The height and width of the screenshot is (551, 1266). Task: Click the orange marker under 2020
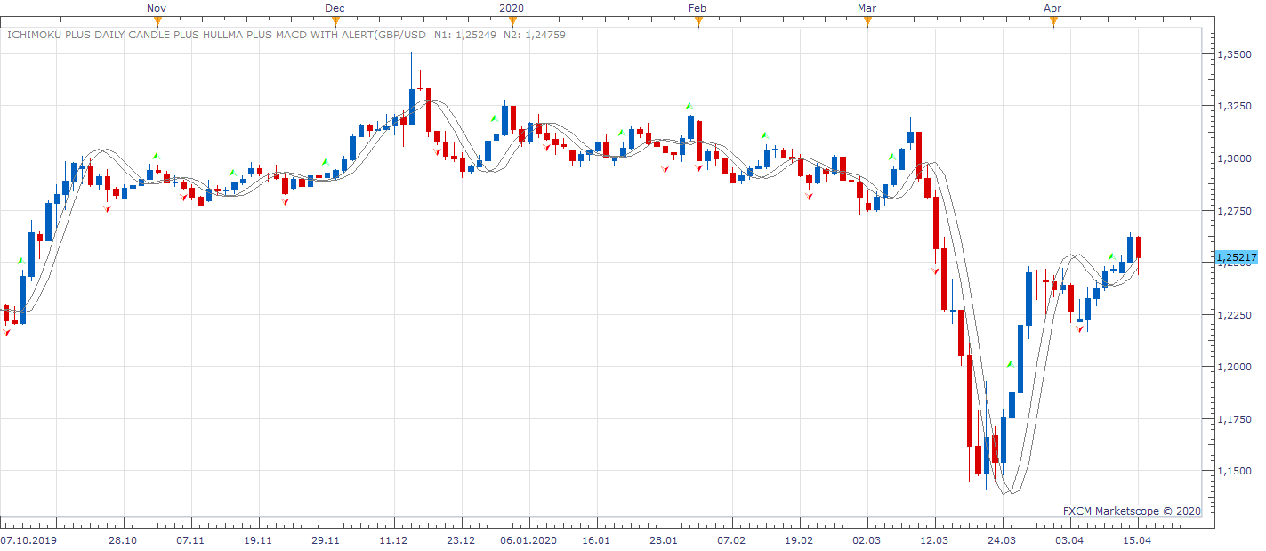tap(512, 21)
